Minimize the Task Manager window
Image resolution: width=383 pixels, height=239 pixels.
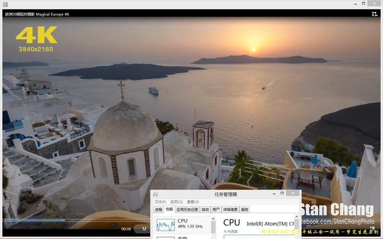click(274, 194)
